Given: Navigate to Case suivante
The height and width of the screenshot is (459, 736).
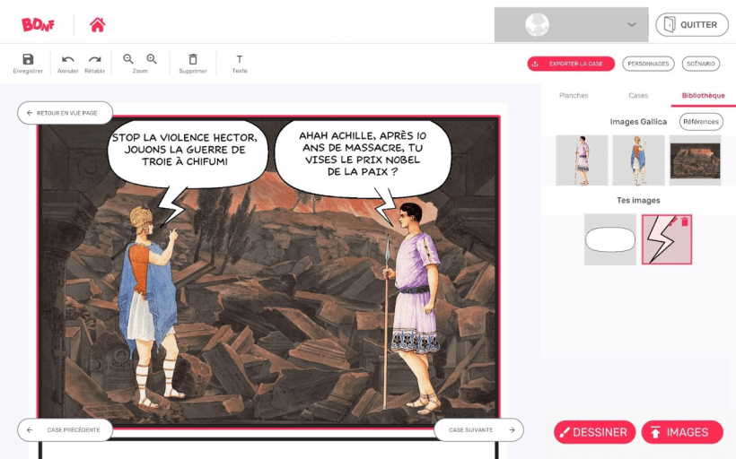Looking at the screenshot, I should 478,430.
